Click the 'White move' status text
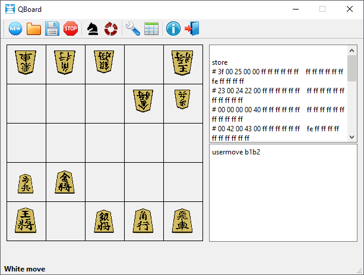Screen dimensions: 364x275 (x=25, y=269)
